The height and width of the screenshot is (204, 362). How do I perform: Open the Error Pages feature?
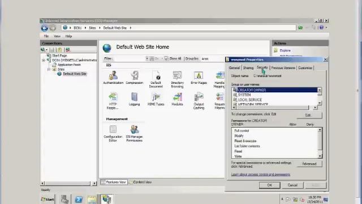click(199, 78)
